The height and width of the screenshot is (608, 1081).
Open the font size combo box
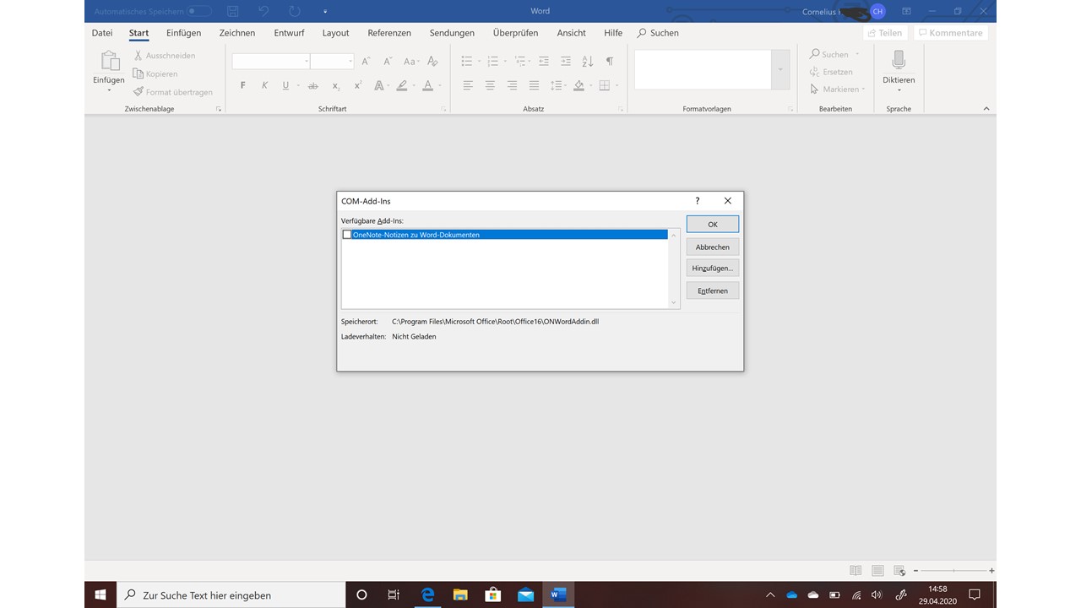(x=332, y=61)
